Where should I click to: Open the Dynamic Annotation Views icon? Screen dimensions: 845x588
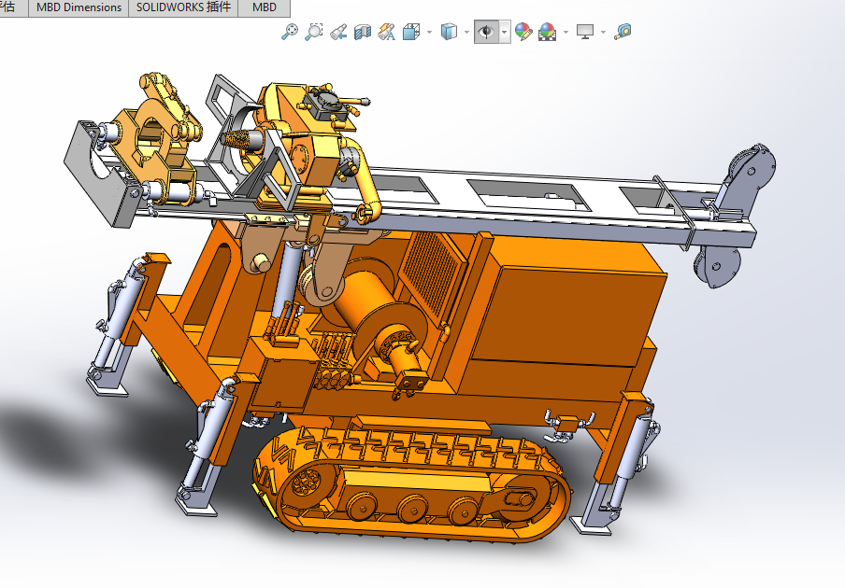click(387, 32)
